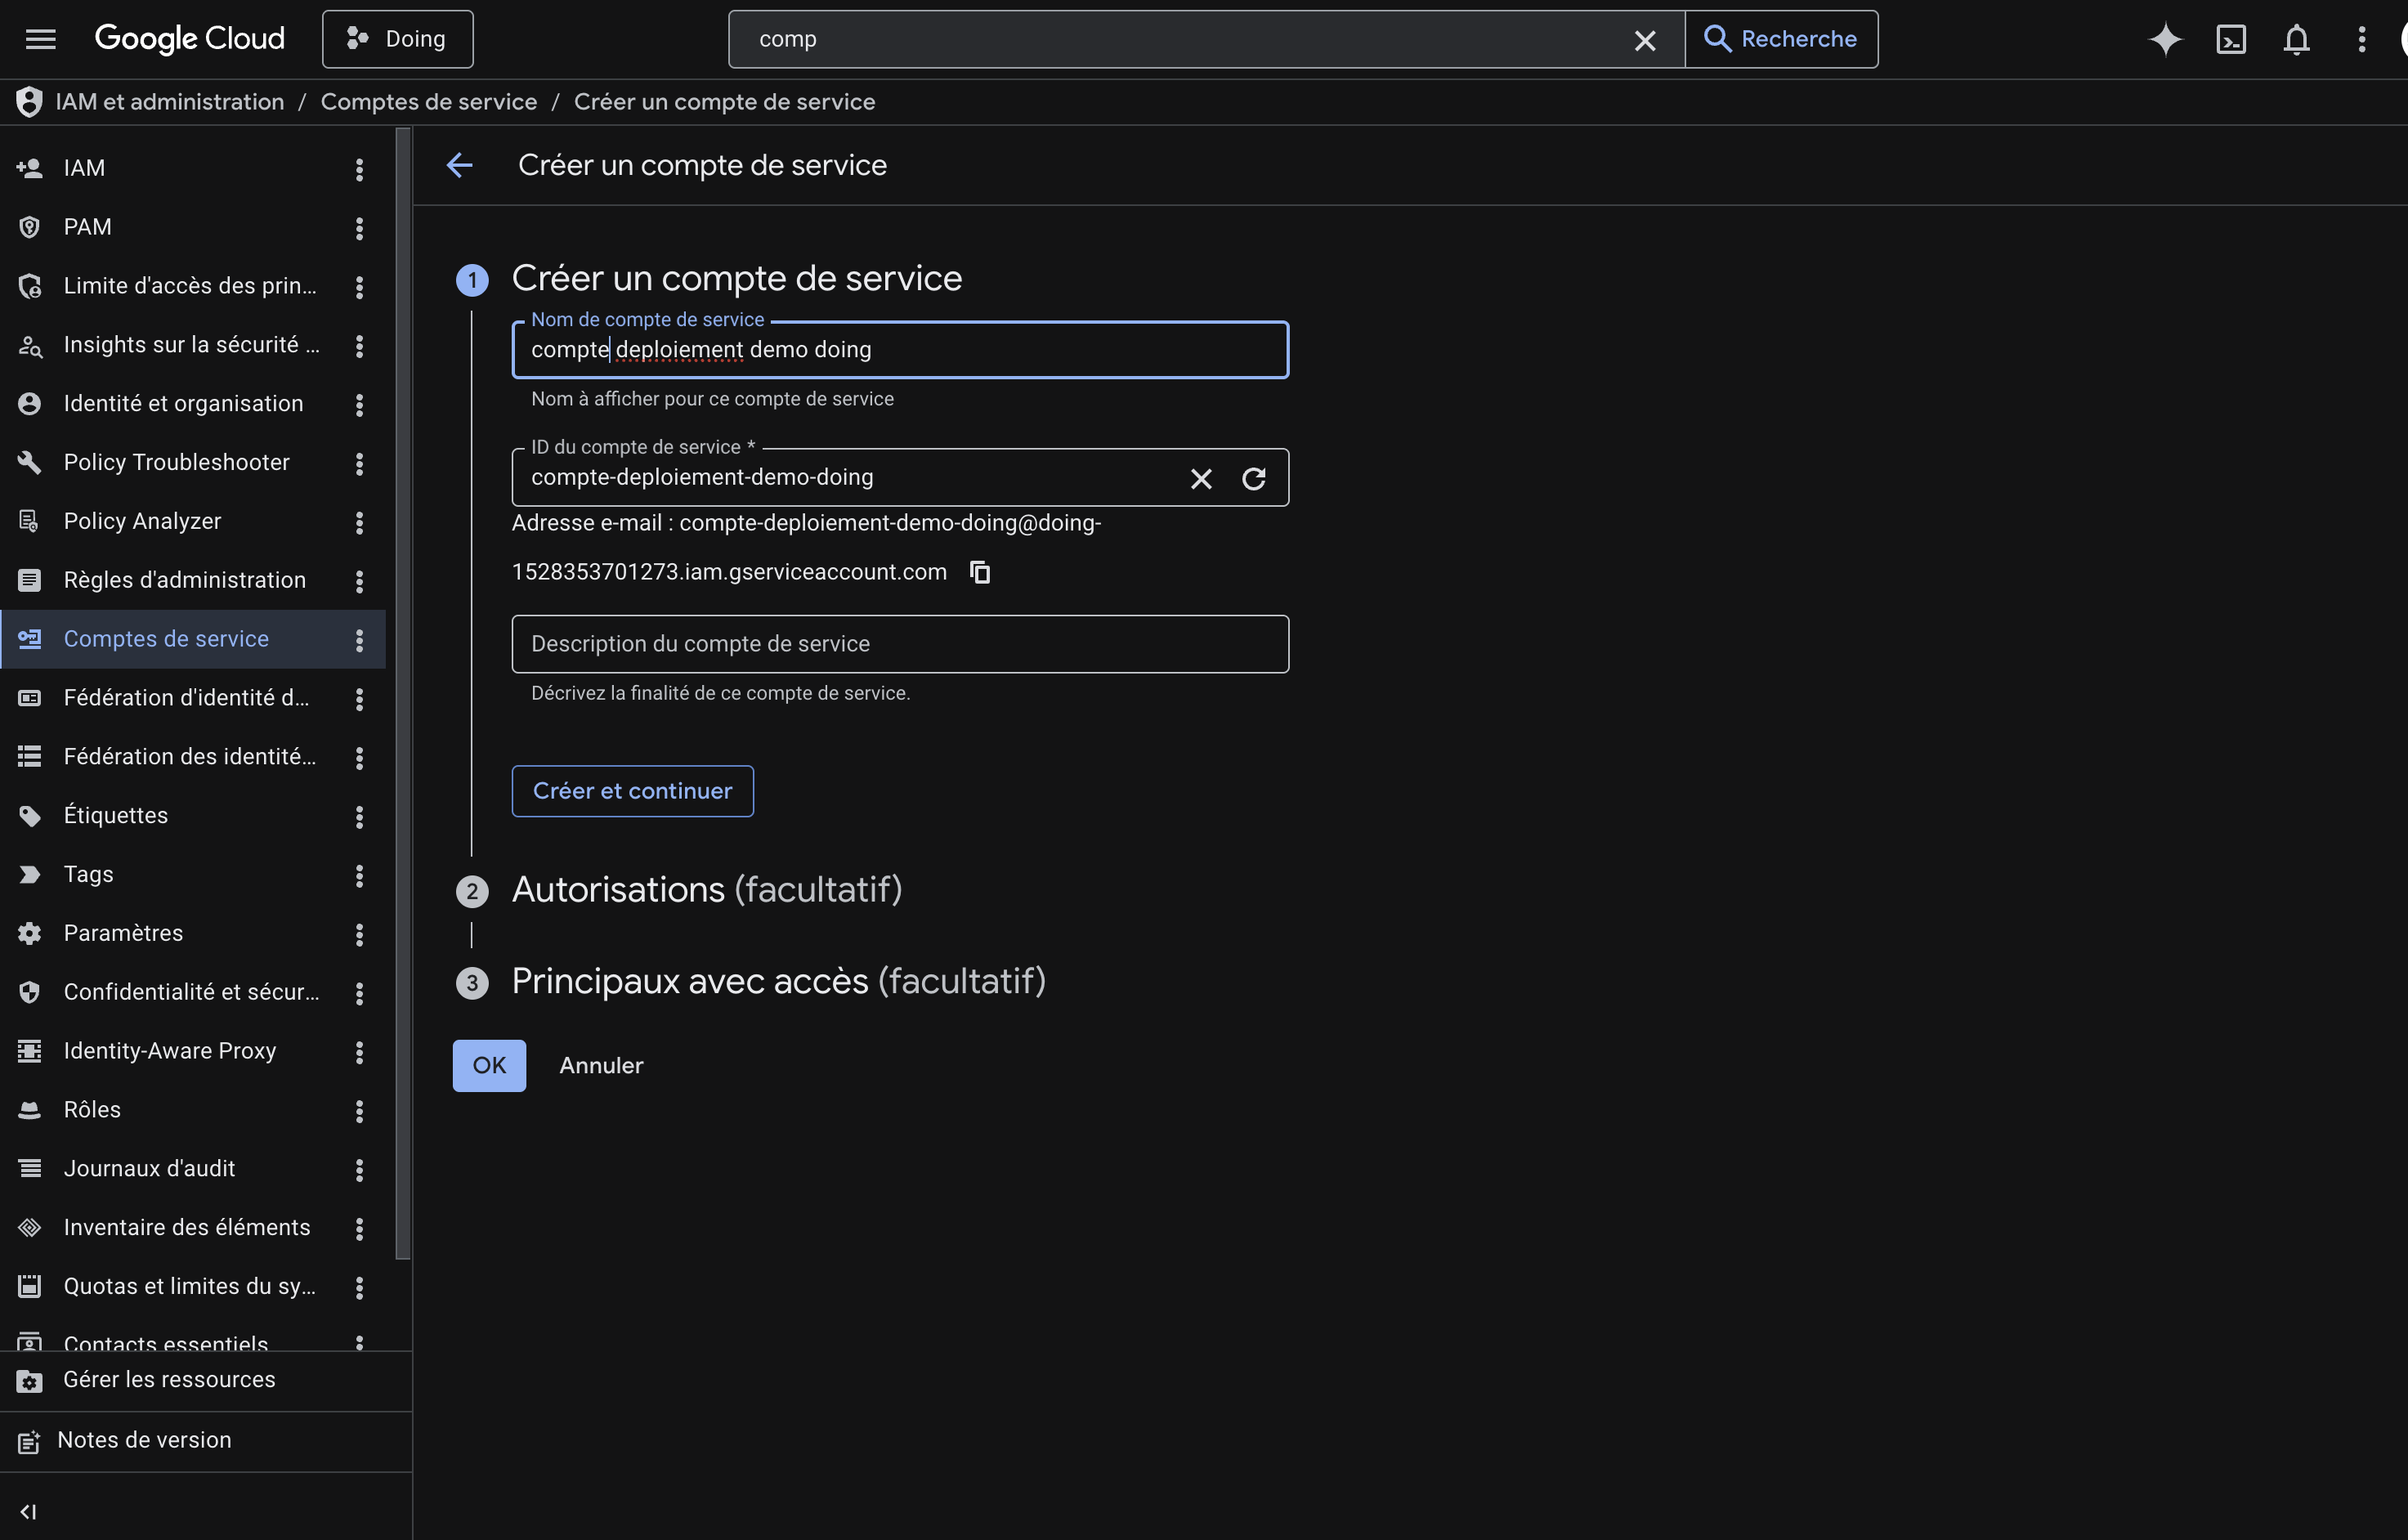Open three-dot menu for Paramètres
2408x1540 pixels.
(359, 934)
